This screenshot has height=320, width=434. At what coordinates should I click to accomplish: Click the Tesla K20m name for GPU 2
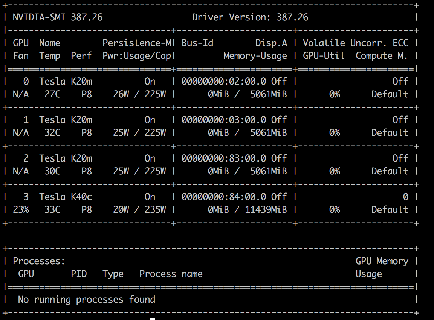(66, 158)
